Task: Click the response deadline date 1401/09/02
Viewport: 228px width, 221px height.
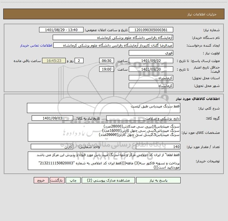Action: [x=151, y=61]
